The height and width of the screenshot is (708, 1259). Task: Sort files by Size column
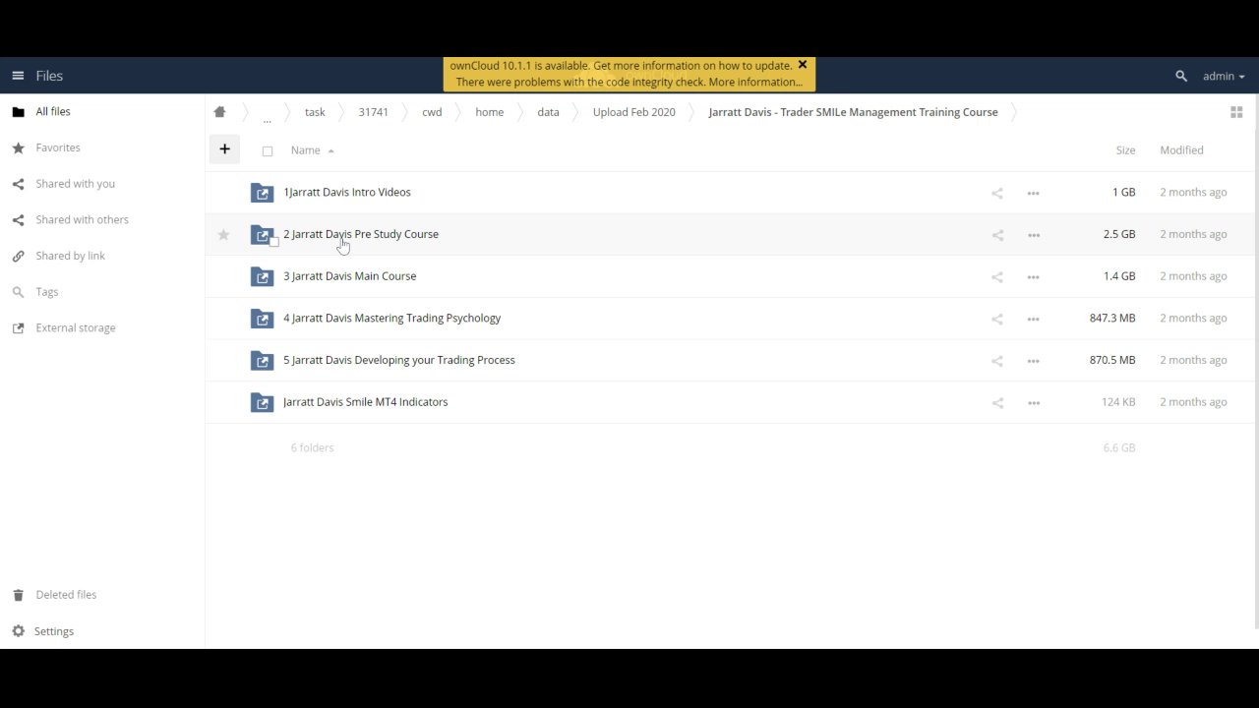coord(1125,150)
